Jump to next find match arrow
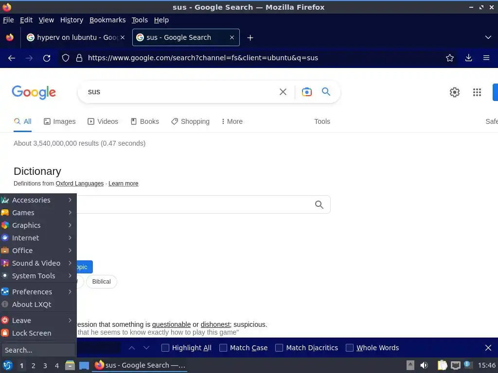This screenshot has width=498, height=373. tap(146, 348)
